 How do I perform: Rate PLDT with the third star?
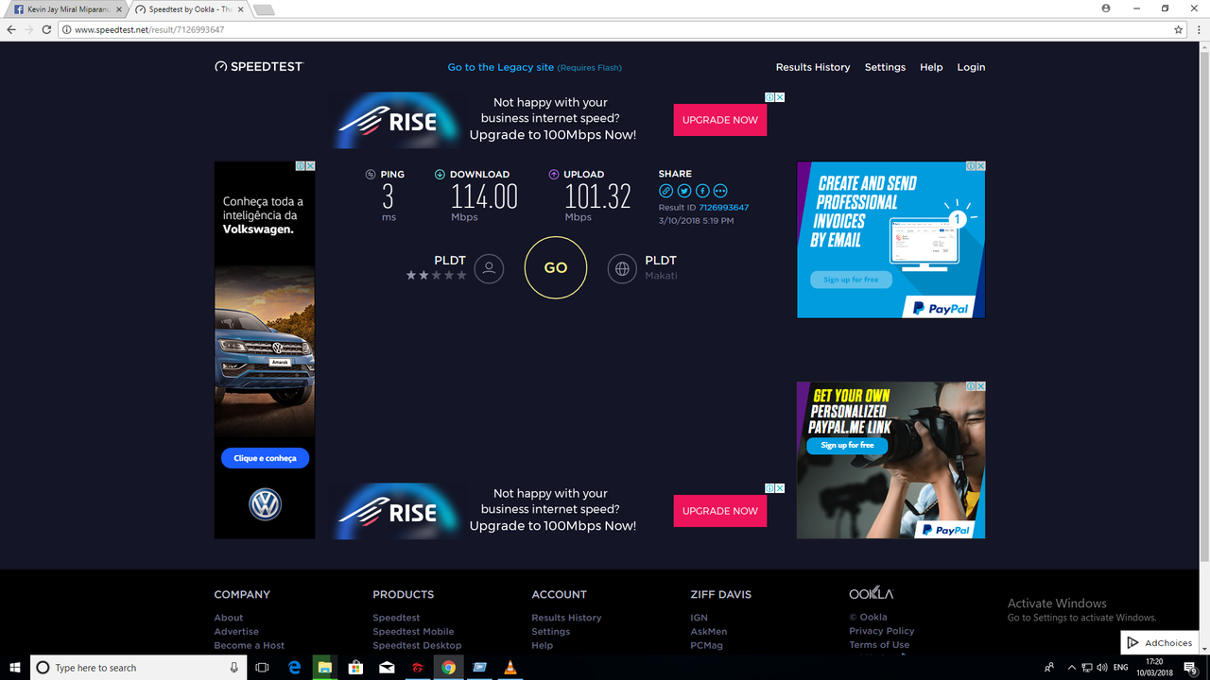click(x=437, y=276)
